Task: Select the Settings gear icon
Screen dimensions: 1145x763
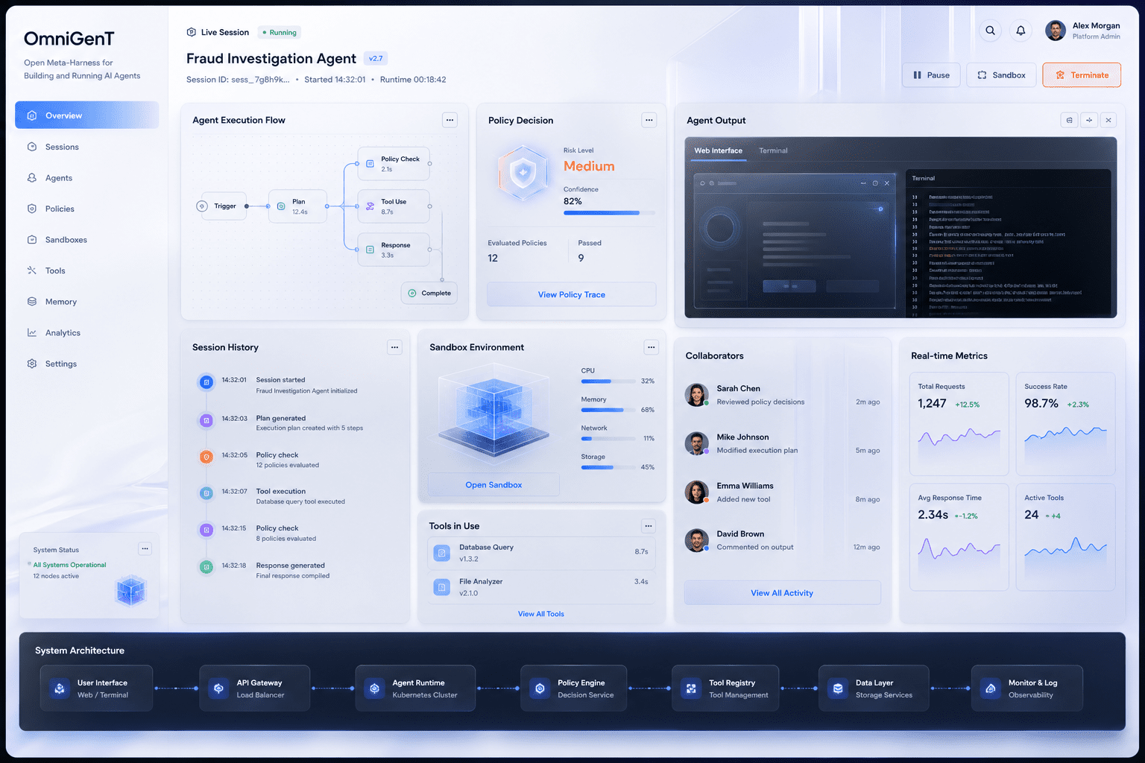Action: pyautogui.click(x=32, y=364)
